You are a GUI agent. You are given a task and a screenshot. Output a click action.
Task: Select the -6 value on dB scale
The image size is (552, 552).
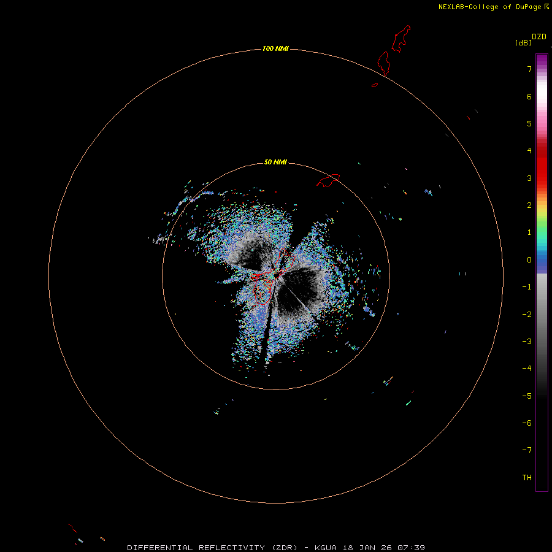[x=527, y=423]
